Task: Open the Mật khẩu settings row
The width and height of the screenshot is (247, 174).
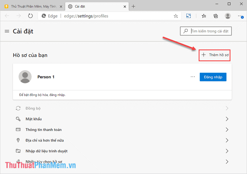Action: pos(122,119)
